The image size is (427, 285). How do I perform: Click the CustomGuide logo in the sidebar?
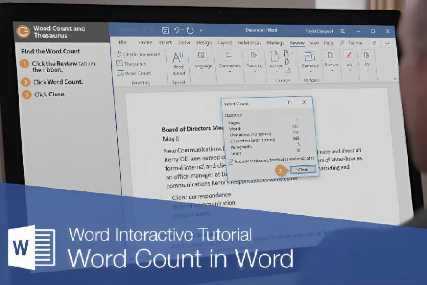coord(23,31)
